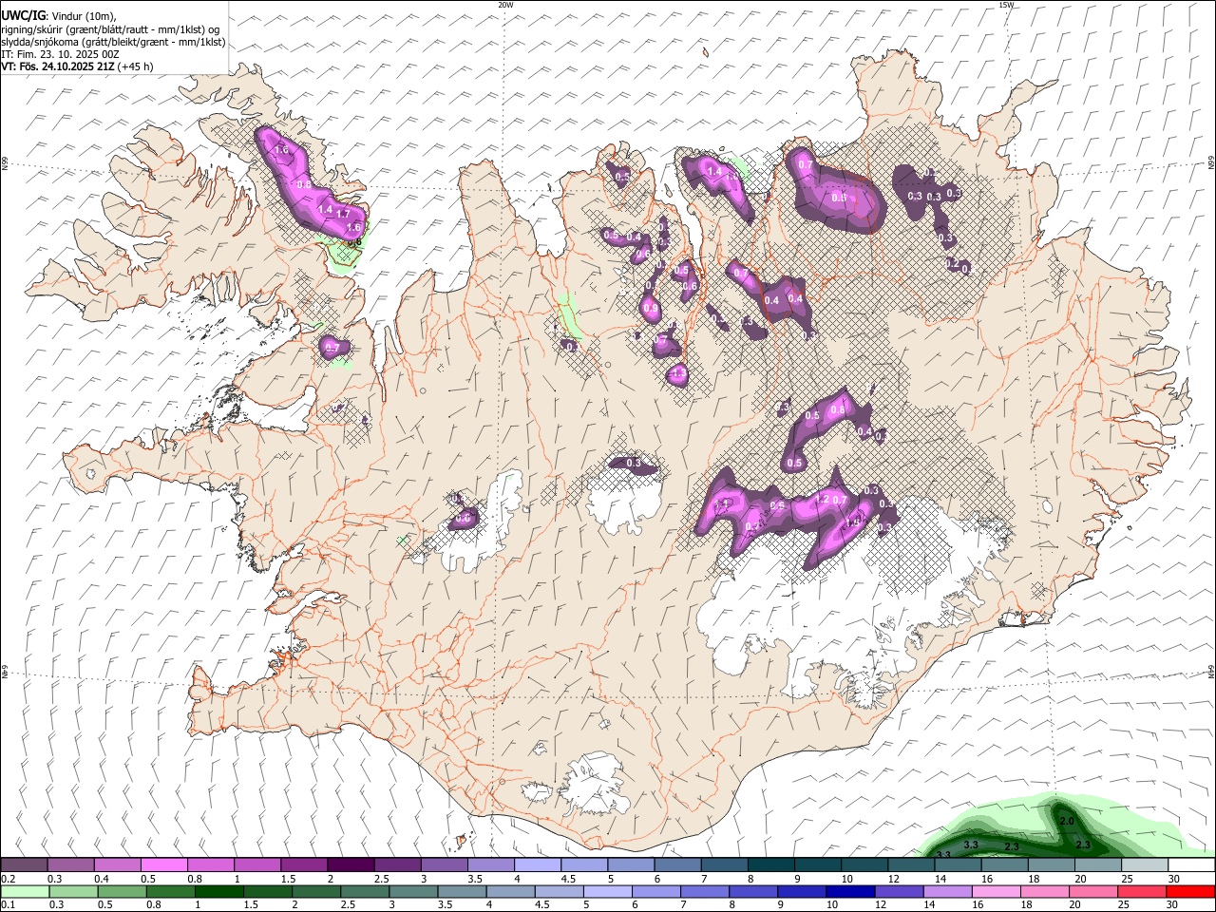The width and height of the screenshot is (1216, 912).
Task: Select the 'rigning/skúrir' legend description line
Action: 110,28
